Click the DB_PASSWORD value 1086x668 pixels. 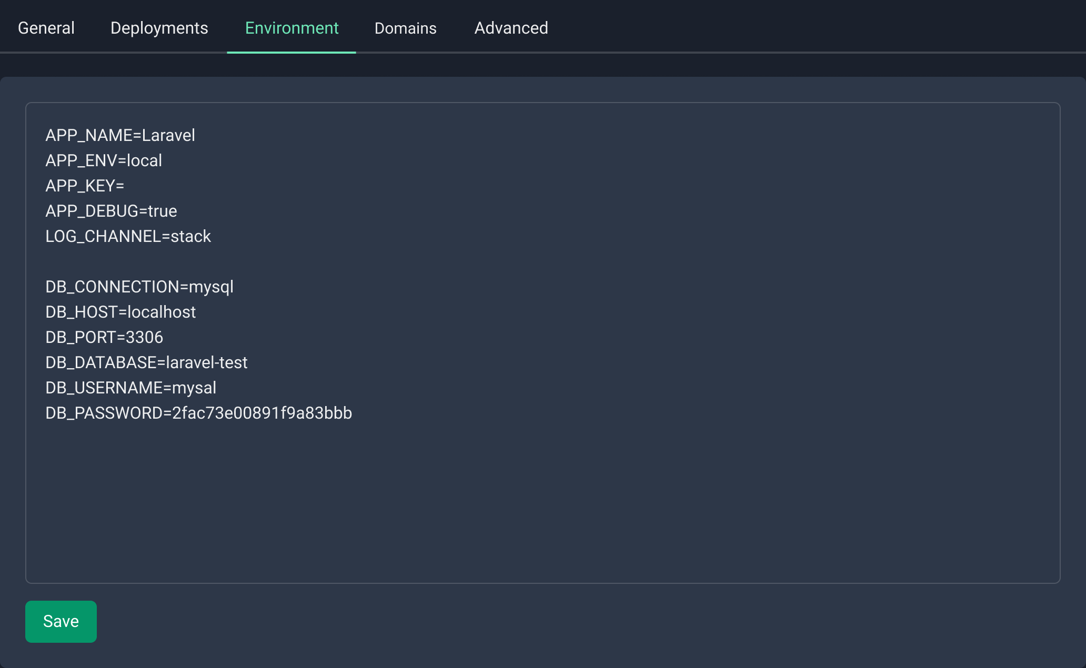pos(262,413)
